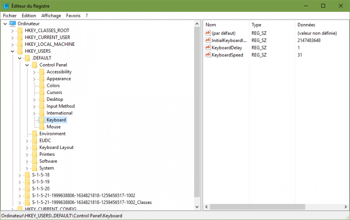Collapse the Ordinateur root node
The width and height of the screenshot is (350, 220).
click(x=5, y=24)
